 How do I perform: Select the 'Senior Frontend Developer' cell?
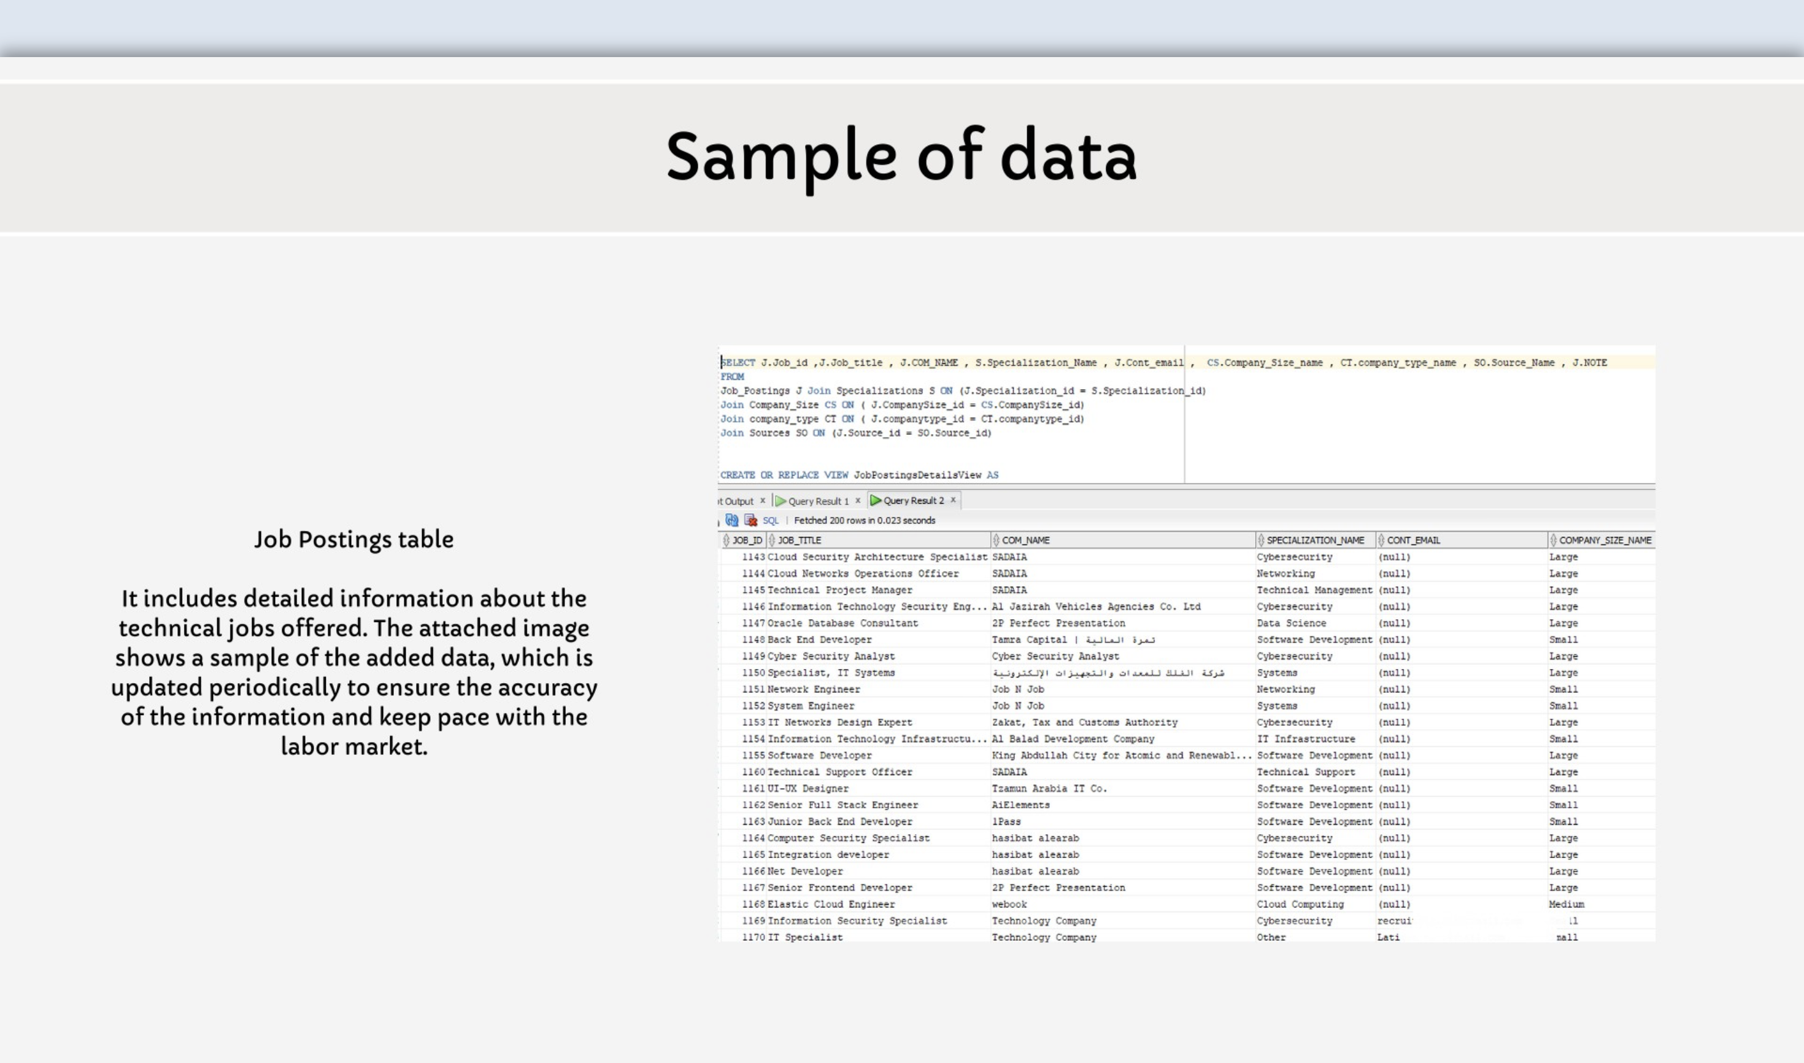pos(877,887)
